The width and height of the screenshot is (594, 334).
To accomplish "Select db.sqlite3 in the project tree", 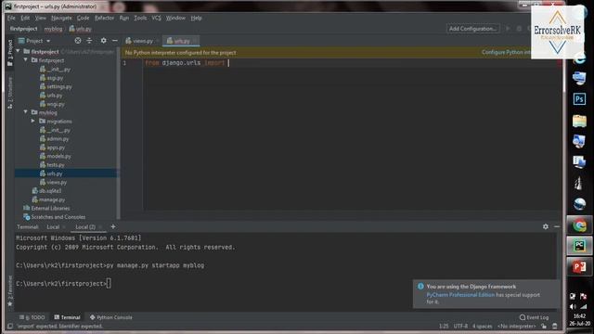I will pos(49,191).
